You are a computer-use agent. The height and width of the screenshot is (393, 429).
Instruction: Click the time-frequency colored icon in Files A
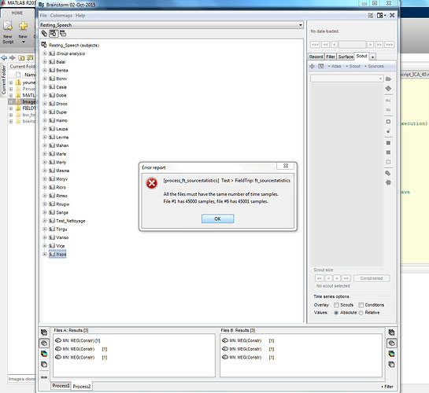point(44,354)
